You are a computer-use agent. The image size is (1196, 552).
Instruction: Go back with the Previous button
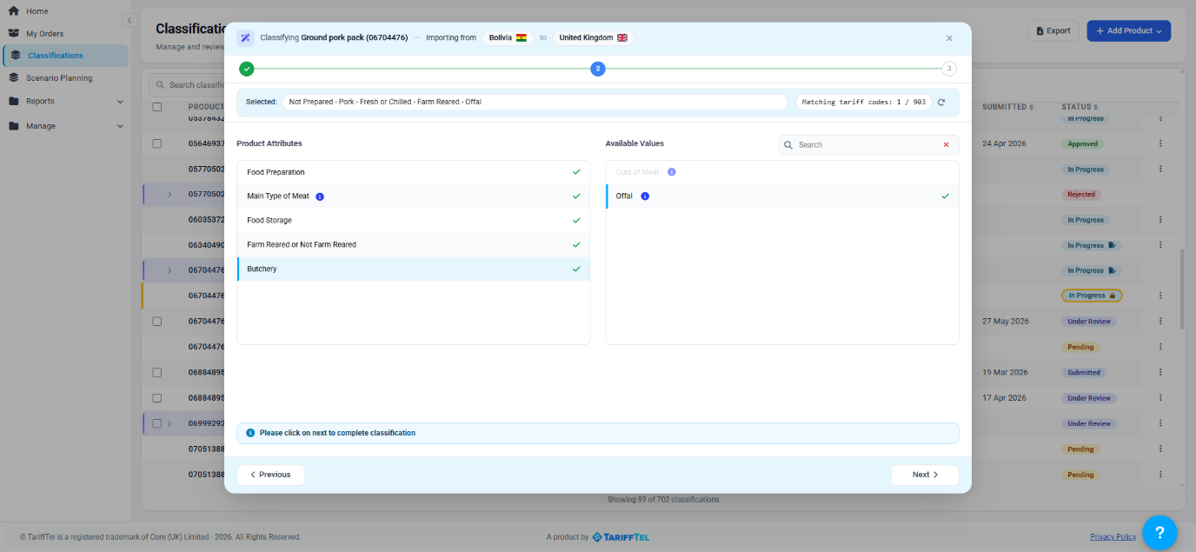coord(270,475)
